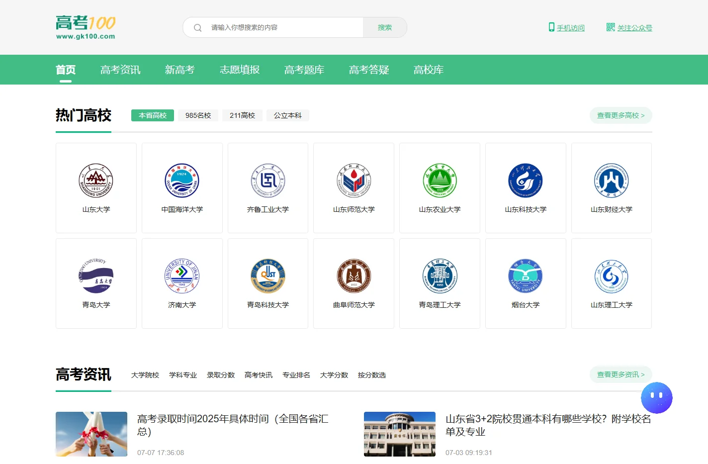Viewport: 708px width, 464px height.
Task: Click 山东师范大学 emblem
Action: point(354,181)
